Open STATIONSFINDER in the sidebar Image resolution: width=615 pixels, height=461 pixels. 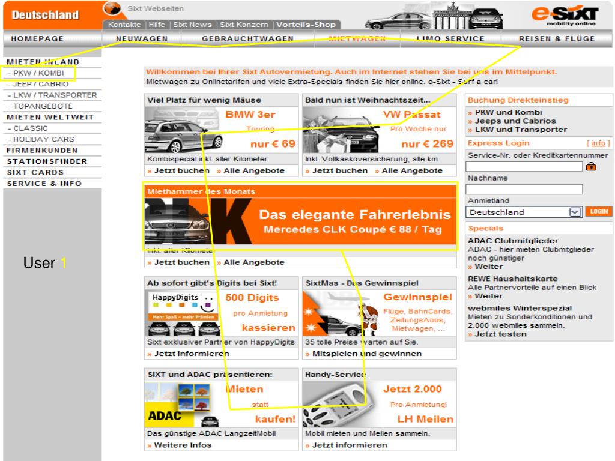(47, 161)
